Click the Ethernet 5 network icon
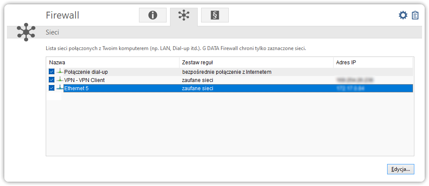Image resolution: width=429 pixels, height=186 pixels. point(60,88)
